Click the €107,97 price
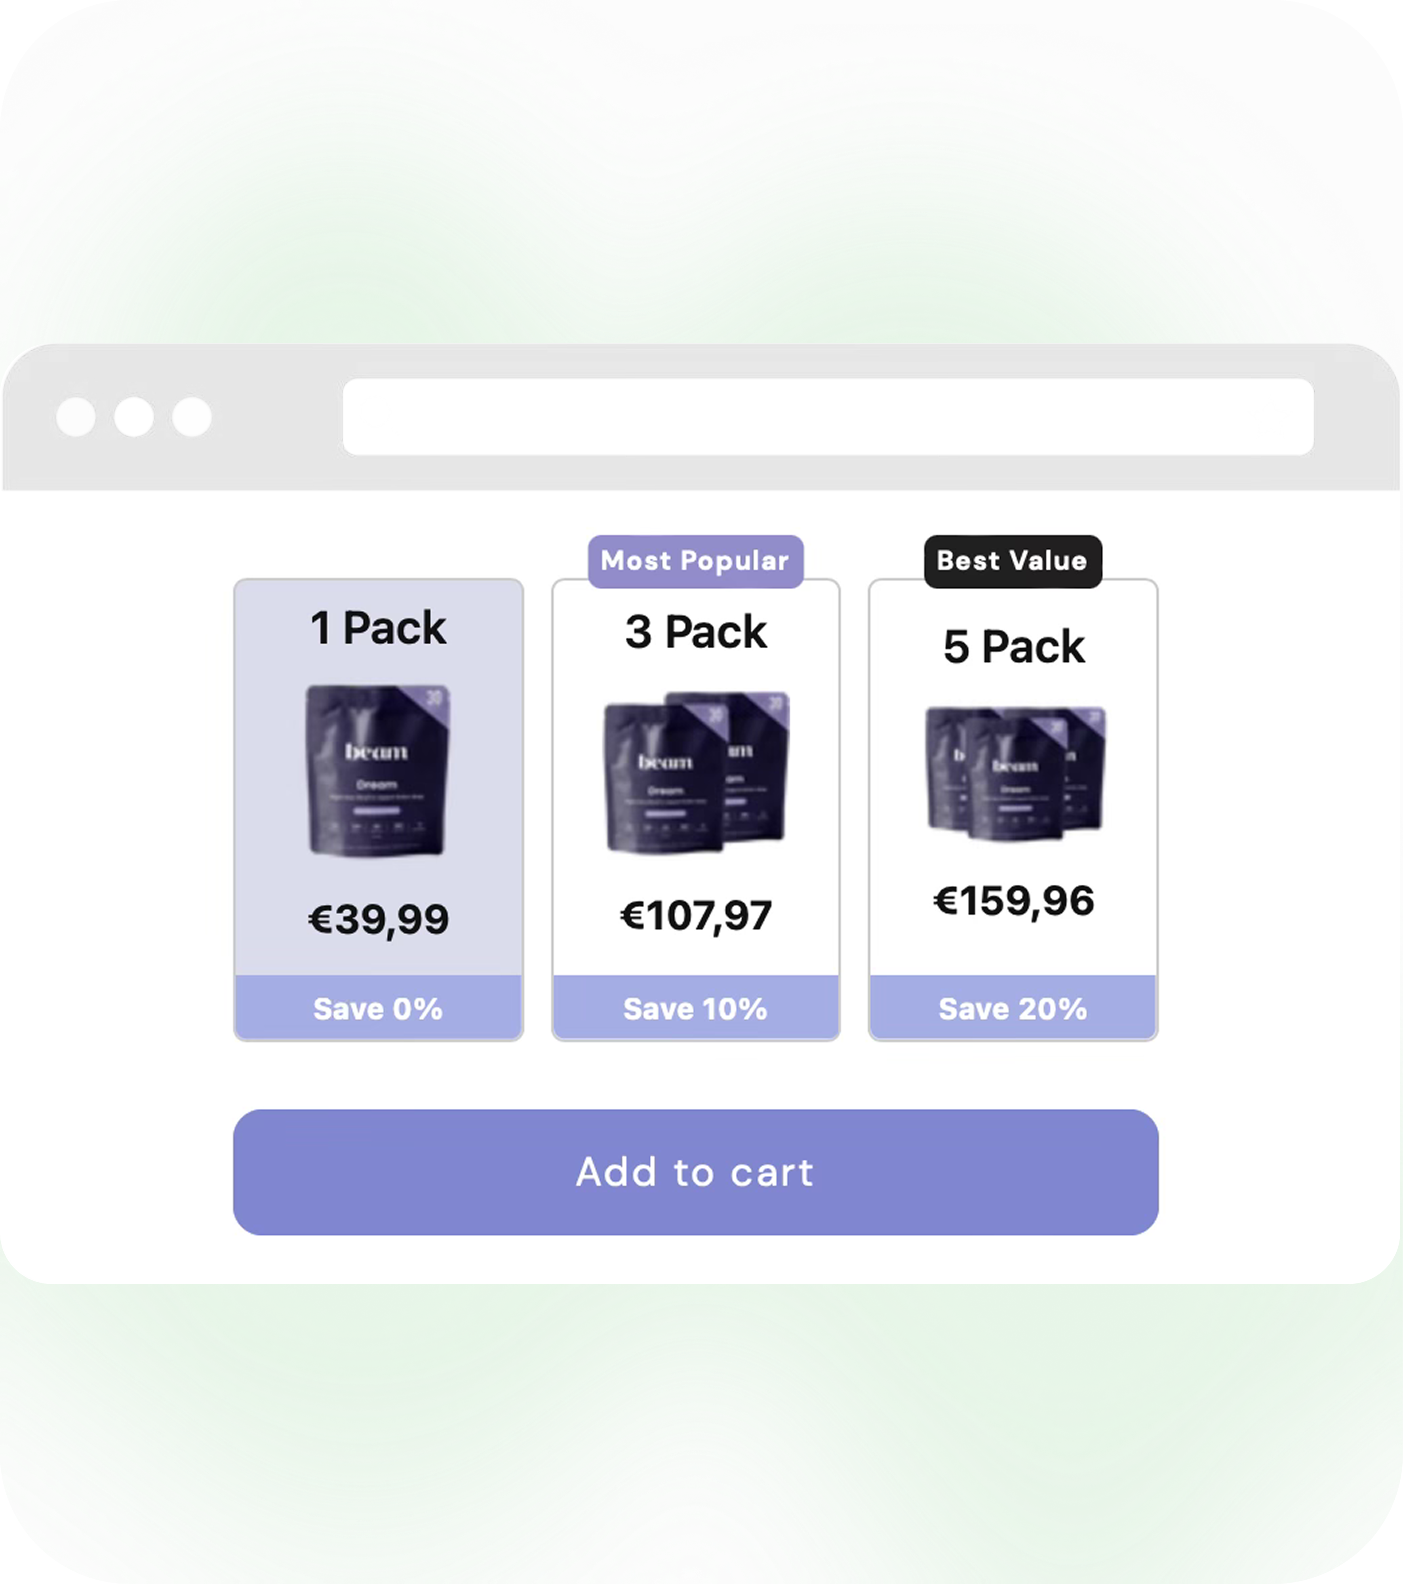The image size is (1403, 1584). pyautogui.click(x=695, y=915)
